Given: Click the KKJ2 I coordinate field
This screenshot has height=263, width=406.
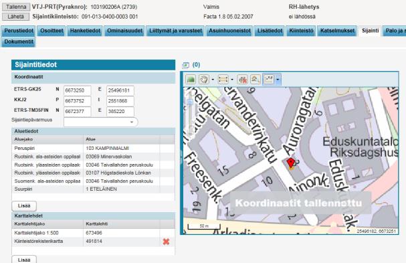Looking at the screenshot, I should 120,101.
